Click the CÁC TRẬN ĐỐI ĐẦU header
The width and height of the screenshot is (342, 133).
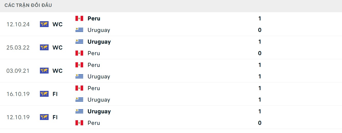point(28,5)
